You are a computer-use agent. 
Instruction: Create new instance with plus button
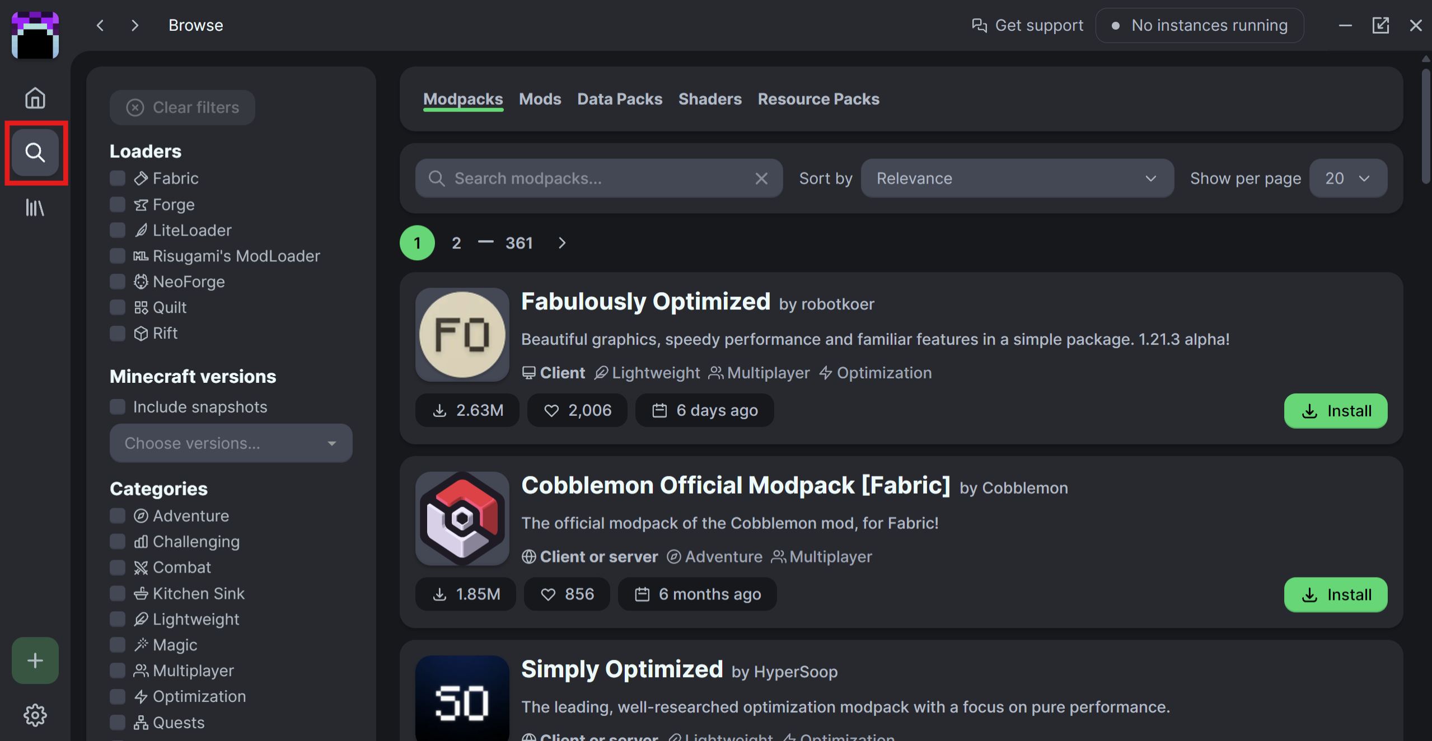tap(35, 660)
